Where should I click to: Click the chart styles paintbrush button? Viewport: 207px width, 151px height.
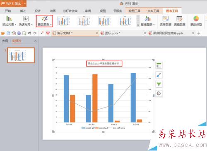[x=159, y=75]
